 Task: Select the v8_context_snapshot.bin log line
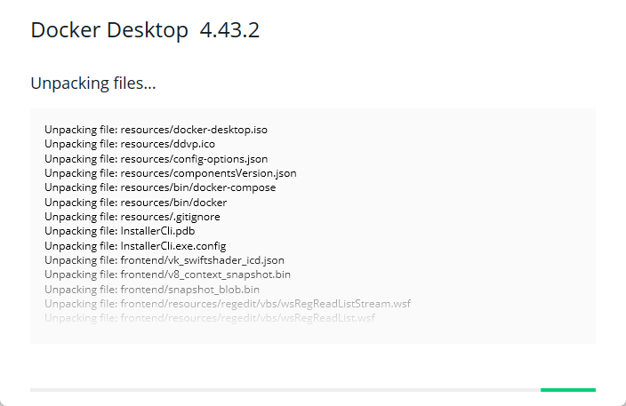tap(167, 275)
